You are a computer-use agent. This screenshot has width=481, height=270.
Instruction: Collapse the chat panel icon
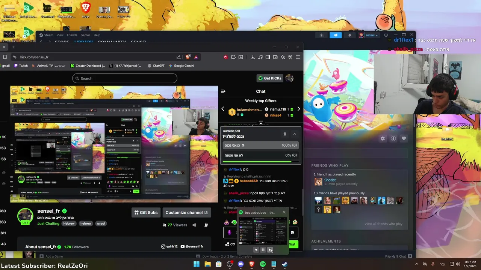(223, 91)
